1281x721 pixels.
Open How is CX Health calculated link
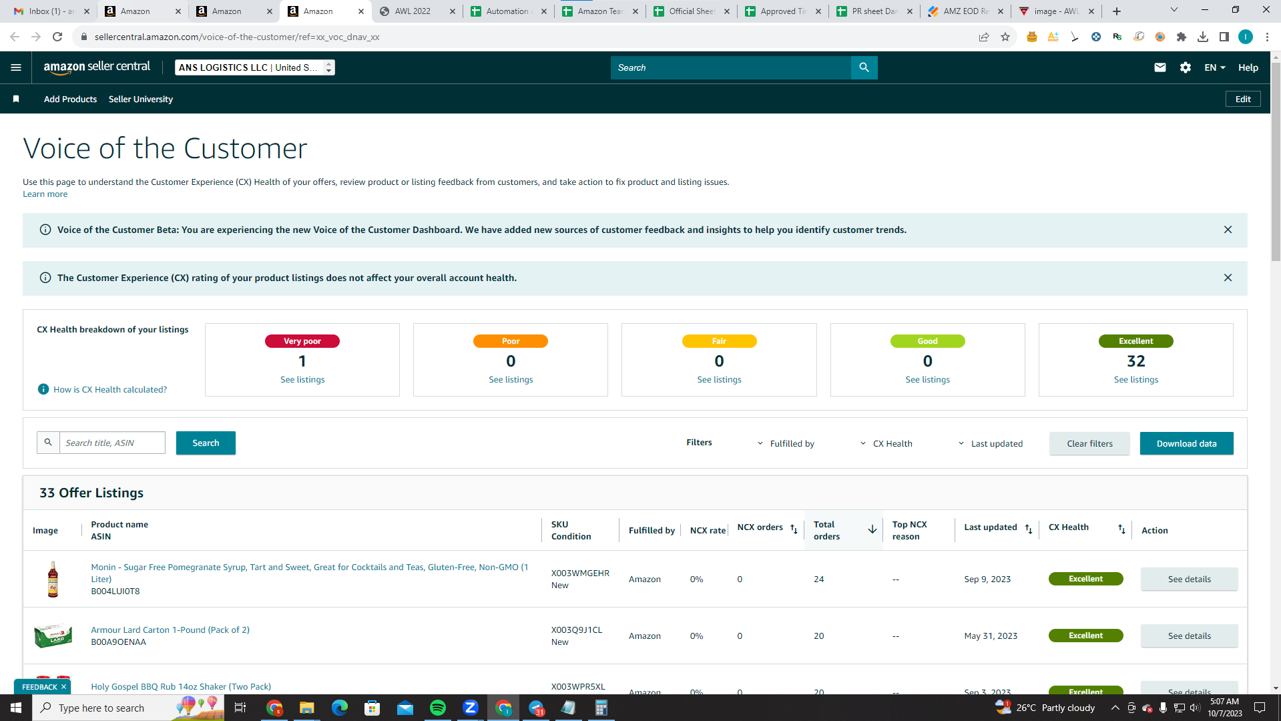point(110,389)
